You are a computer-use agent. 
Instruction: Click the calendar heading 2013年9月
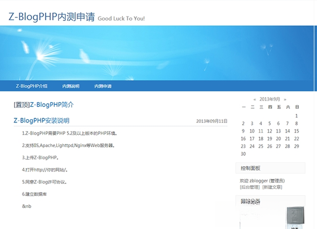pyautogui.click(x=270, y=99)
